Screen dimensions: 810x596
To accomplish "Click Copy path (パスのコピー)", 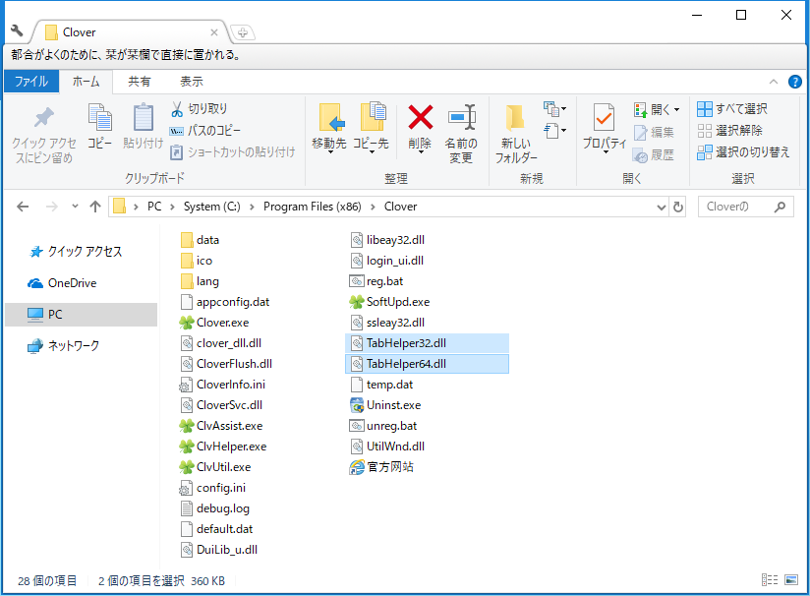I will pos(205,130).
